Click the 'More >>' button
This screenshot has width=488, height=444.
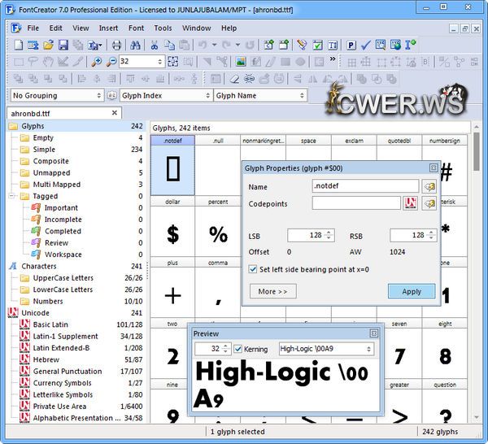[272, 291]
